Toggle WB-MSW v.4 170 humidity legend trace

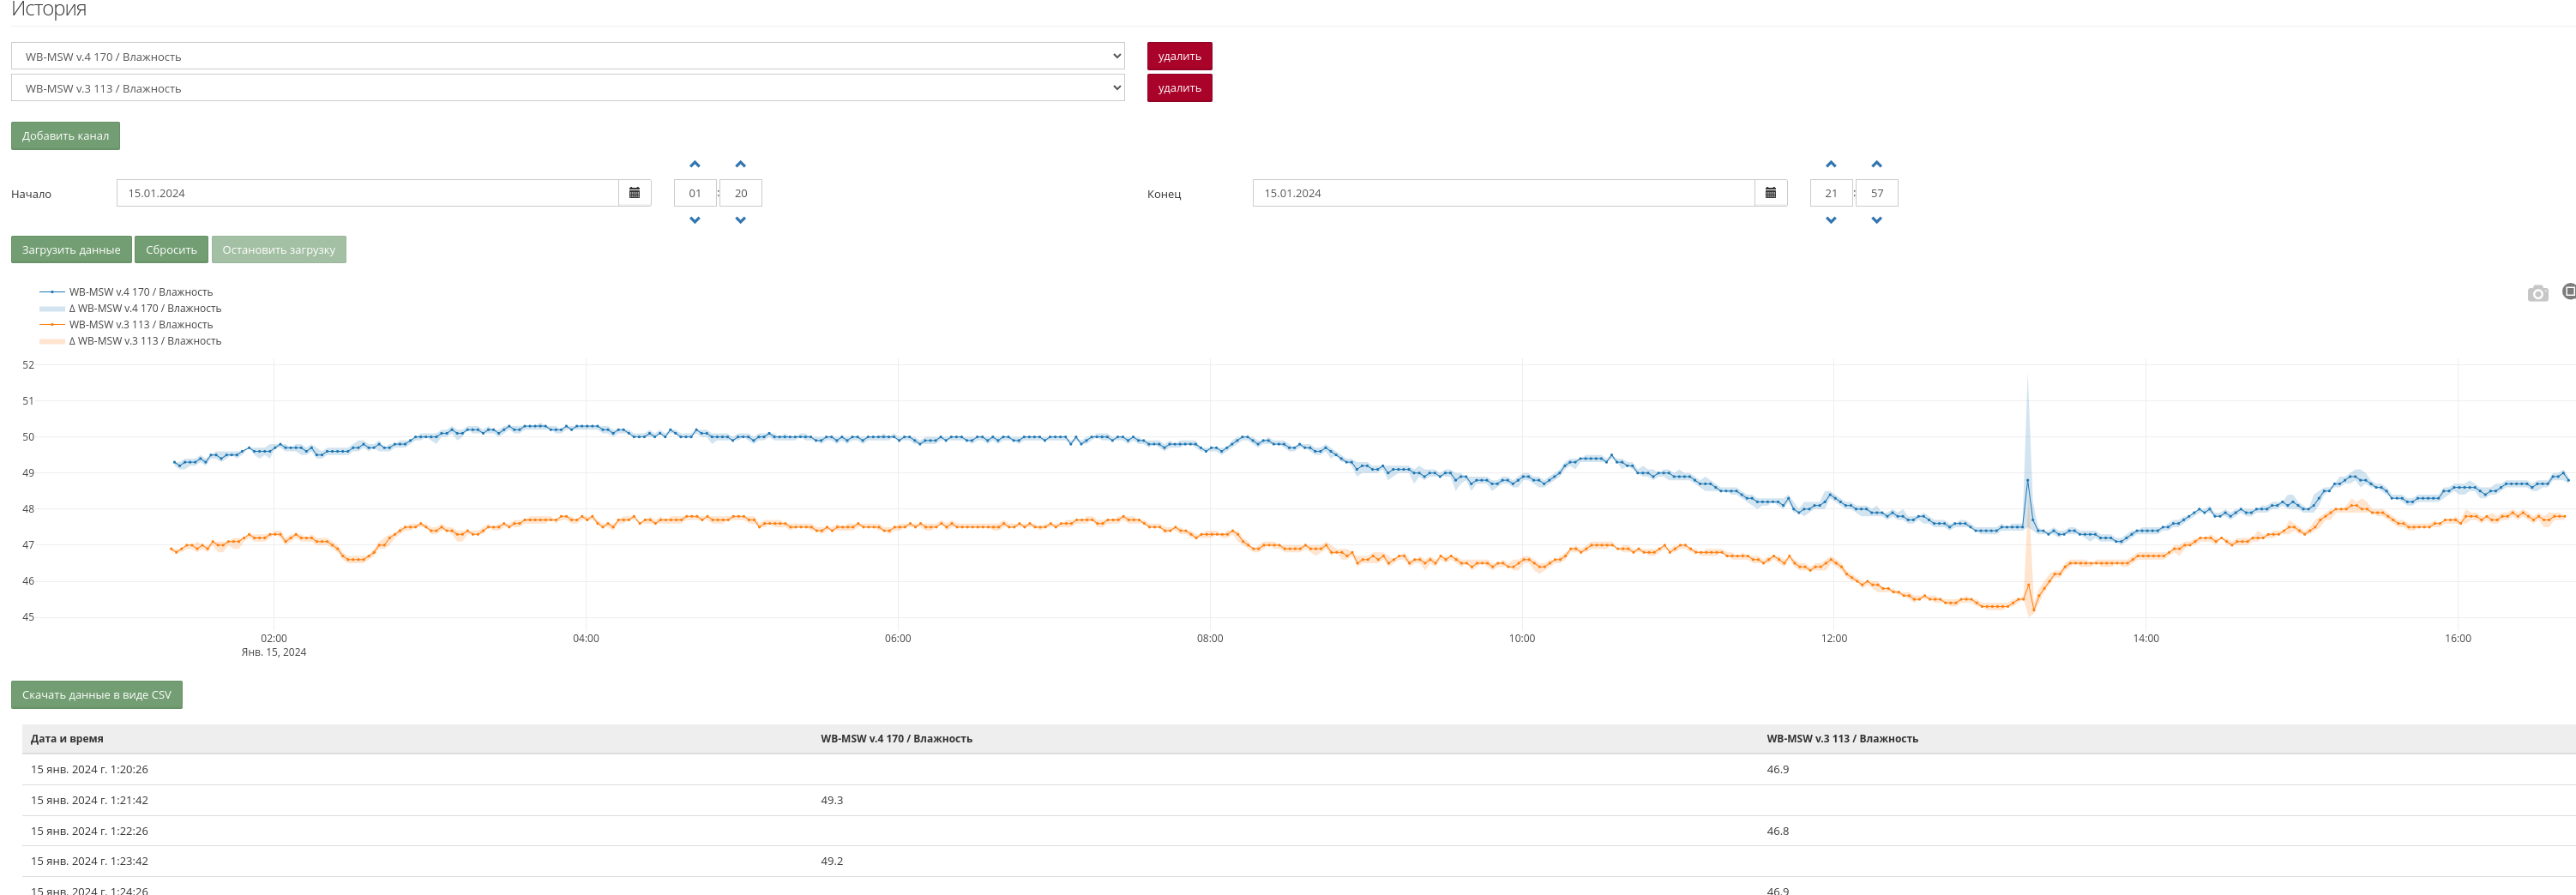[126, 292]
